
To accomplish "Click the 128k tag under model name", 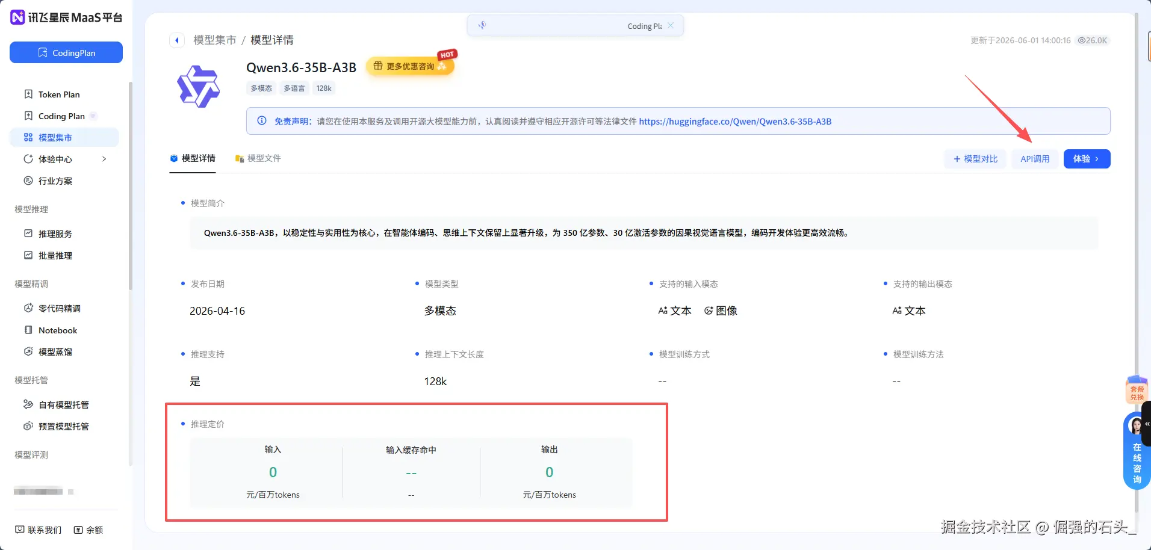I will 324,88.
